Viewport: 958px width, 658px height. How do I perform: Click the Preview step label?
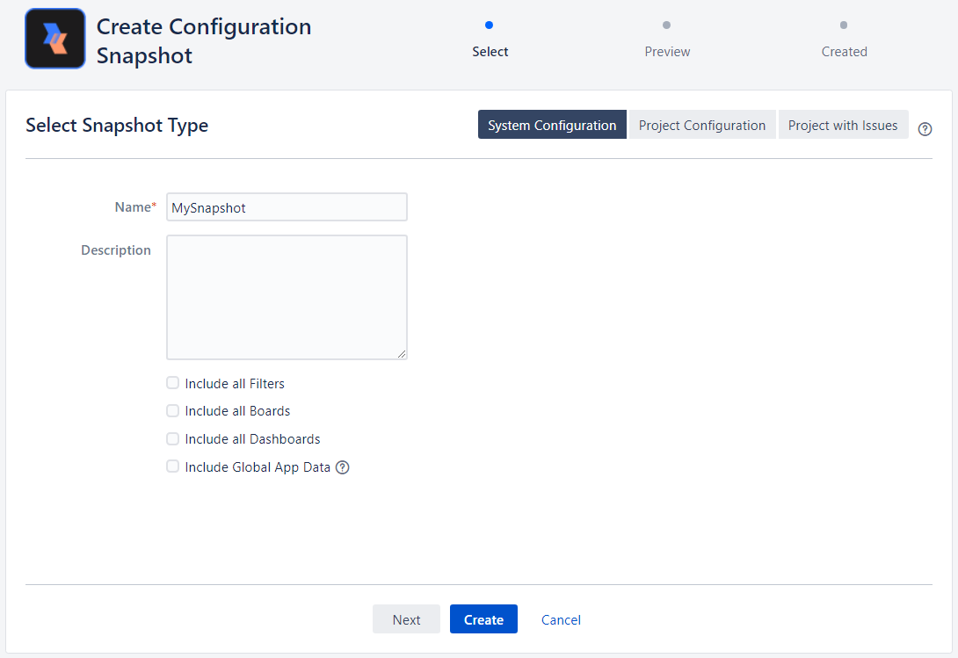point(667,52)
